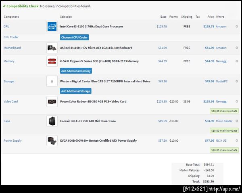Open the PowerColor video card thumbnail
The height and width of the screenshot is (193, 242).
(x=52, y=101)
